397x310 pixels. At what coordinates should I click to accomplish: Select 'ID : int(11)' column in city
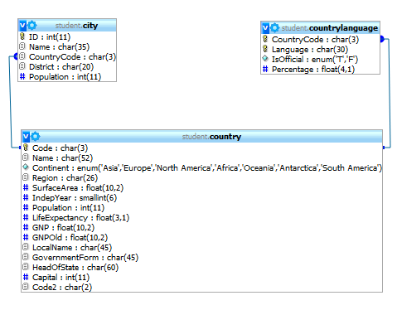tap(50, 36)
